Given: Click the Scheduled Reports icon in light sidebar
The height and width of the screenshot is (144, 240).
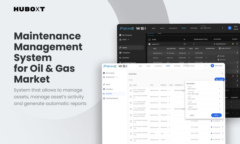Looking at the screenshot, I should click(x=104, y=98).
